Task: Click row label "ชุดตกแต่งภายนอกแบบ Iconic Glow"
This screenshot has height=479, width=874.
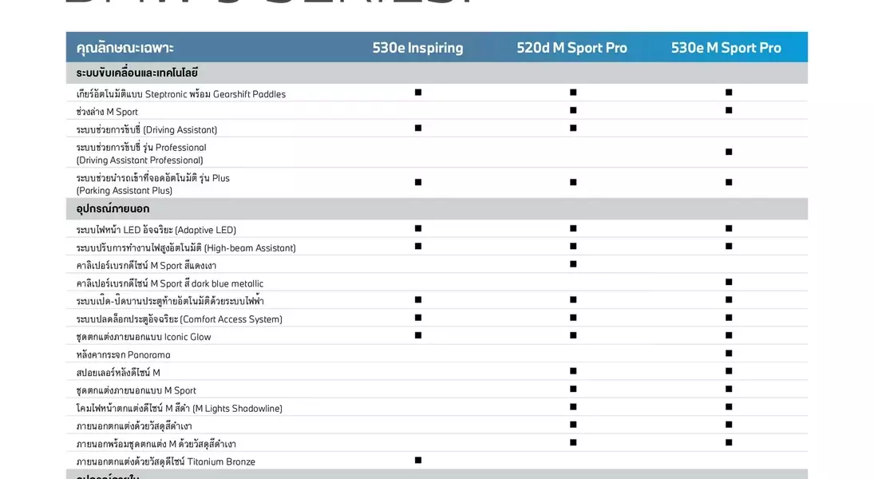Action: coord(144,337)
